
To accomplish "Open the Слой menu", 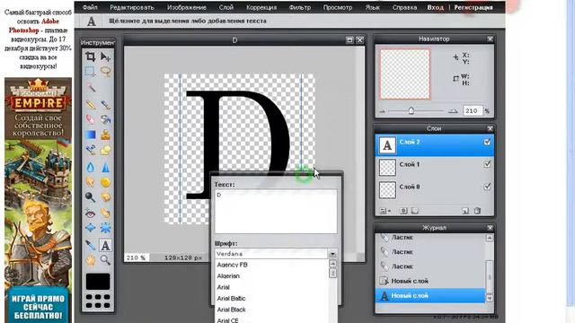I will 226,7.
